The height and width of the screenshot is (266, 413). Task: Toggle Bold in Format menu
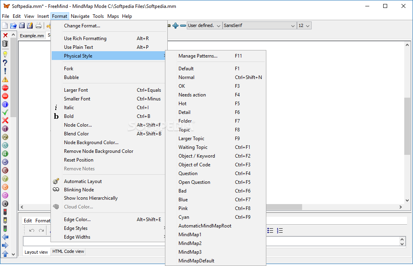coord(109,116)
